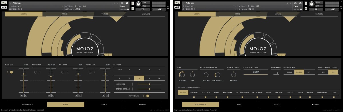Click the info icon in left instrument header
This screenshot has height=112, width=343.
click(x=127, y=3)
